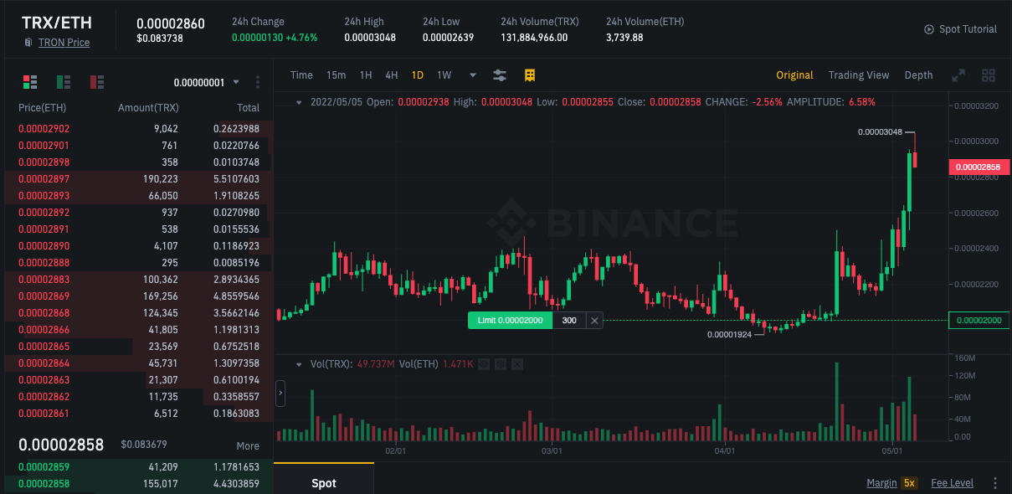
Task: Click the 24h Volume(ETH) value 3,739.88
Action: pyautogui.click(x=624, y=37)
